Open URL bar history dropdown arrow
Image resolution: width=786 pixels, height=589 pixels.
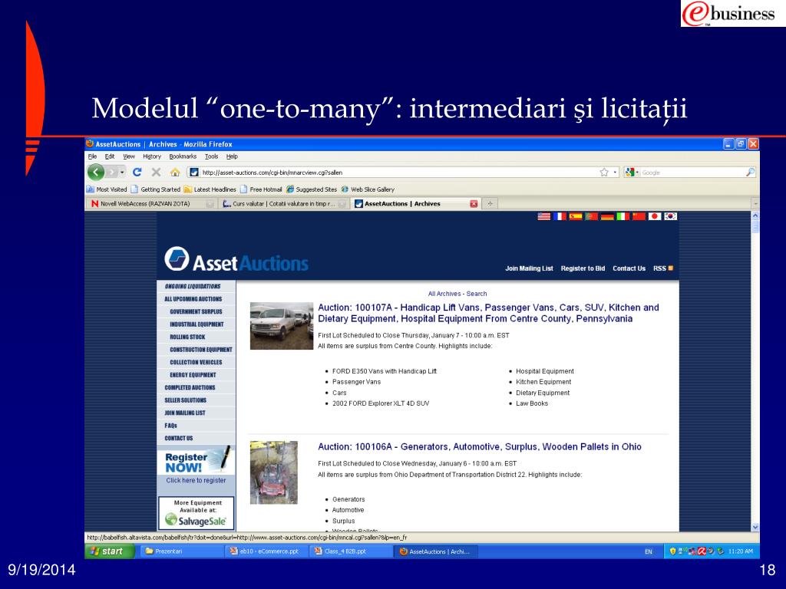[615, 173]
